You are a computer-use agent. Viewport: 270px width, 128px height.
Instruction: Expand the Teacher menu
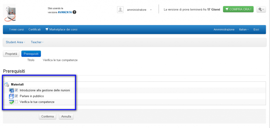pyautogui.click(x=37, y=42)
